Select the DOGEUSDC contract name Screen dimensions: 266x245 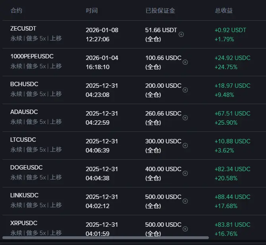point(26,168)
